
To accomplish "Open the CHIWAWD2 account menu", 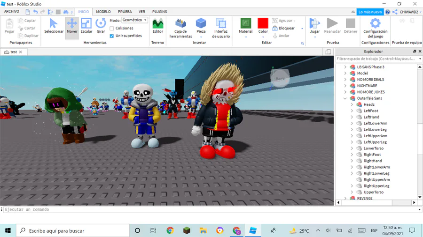I will [410, 12].
